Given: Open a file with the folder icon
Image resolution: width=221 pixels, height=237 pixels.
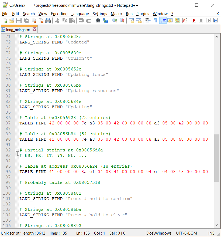Looking at the screenshot, I should point(12,21).
